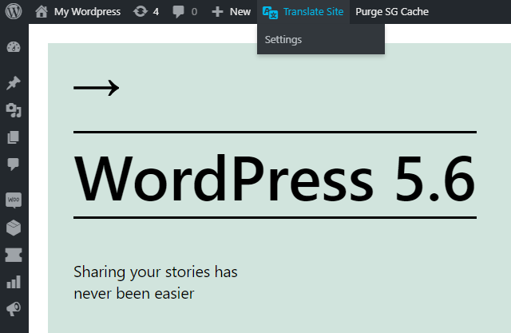Open the WooCommerce Woo icon

[14, 200]
